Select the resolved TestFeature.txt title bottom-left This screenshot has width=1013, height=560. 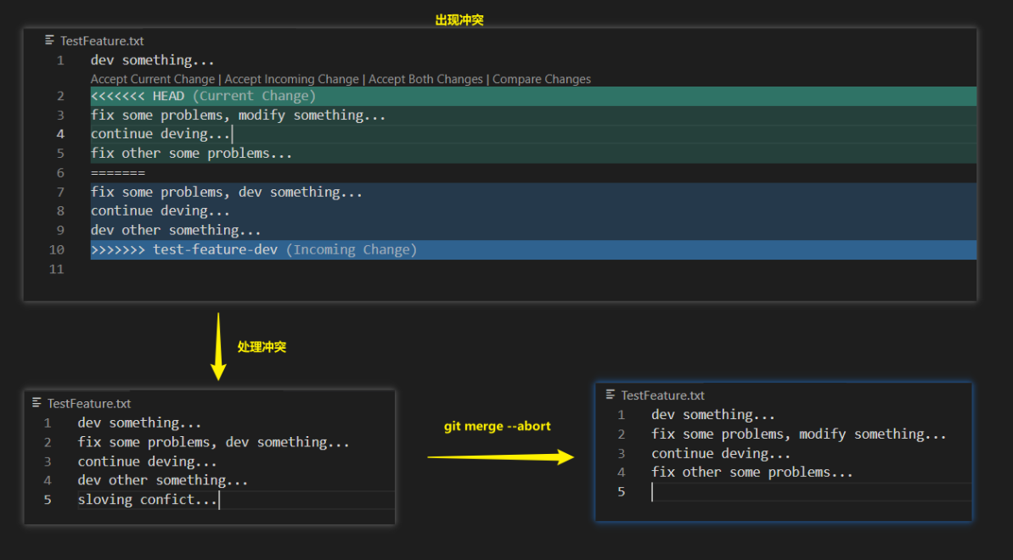91,403
